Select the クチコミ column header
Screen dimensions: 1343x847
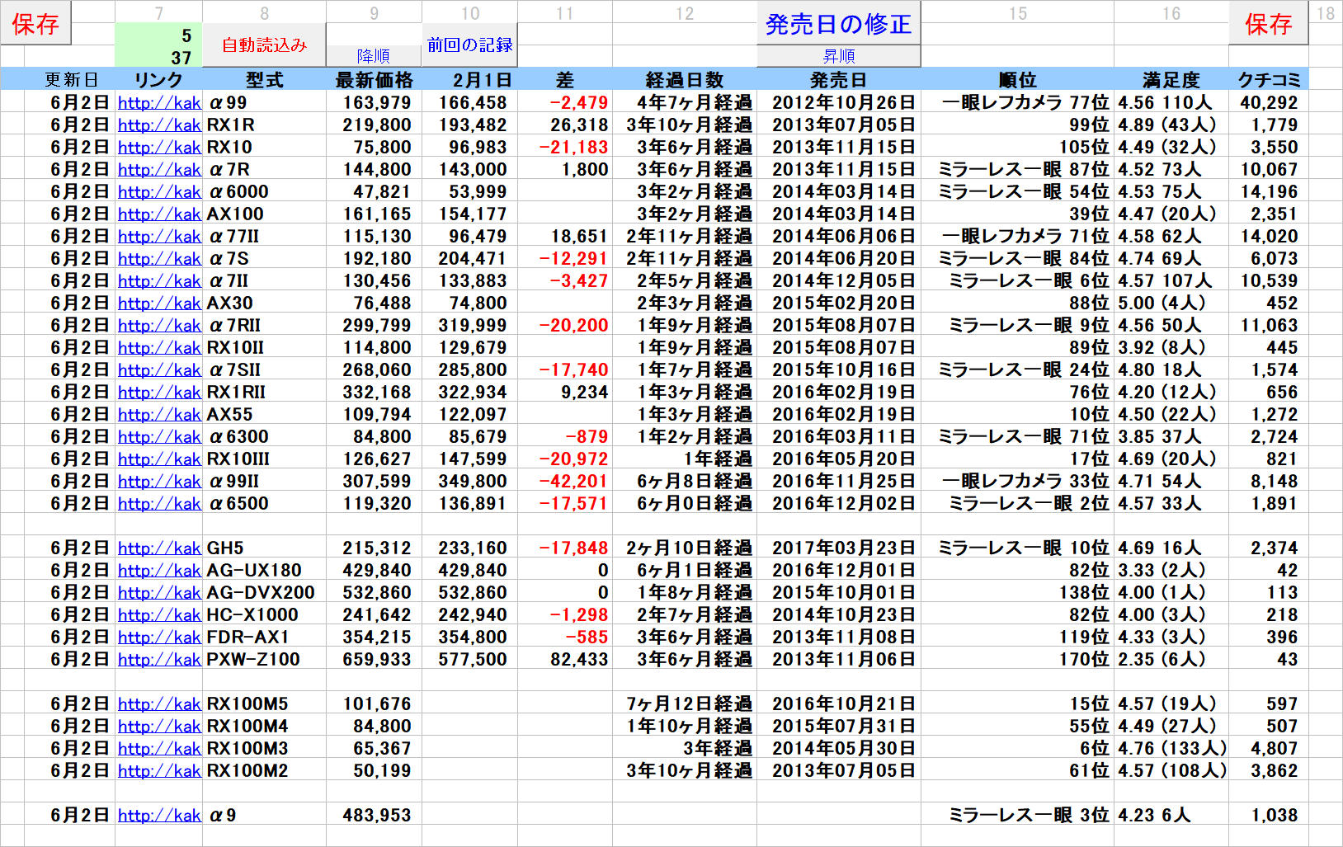tap(1269, 80)
